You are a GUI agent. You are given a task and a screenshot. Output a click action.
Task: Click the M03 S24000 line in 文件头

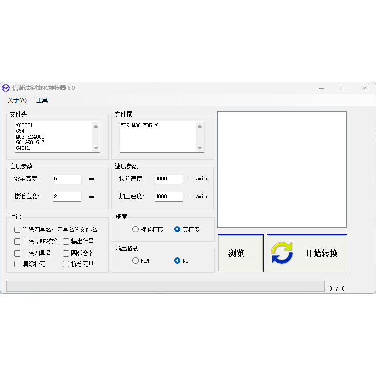pyautogui.click(x=30, y=137)
